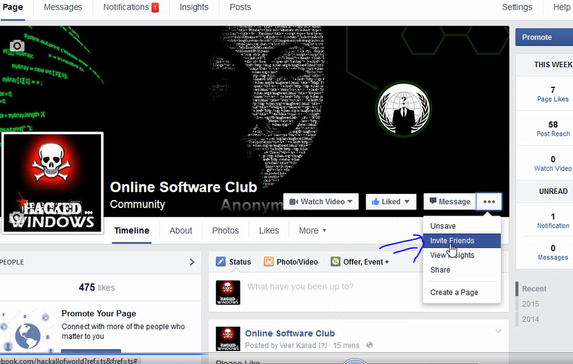Click the post author's avatar thumbnail
Image resolution: width=573 pixels, height=364 pixels.
228,339
